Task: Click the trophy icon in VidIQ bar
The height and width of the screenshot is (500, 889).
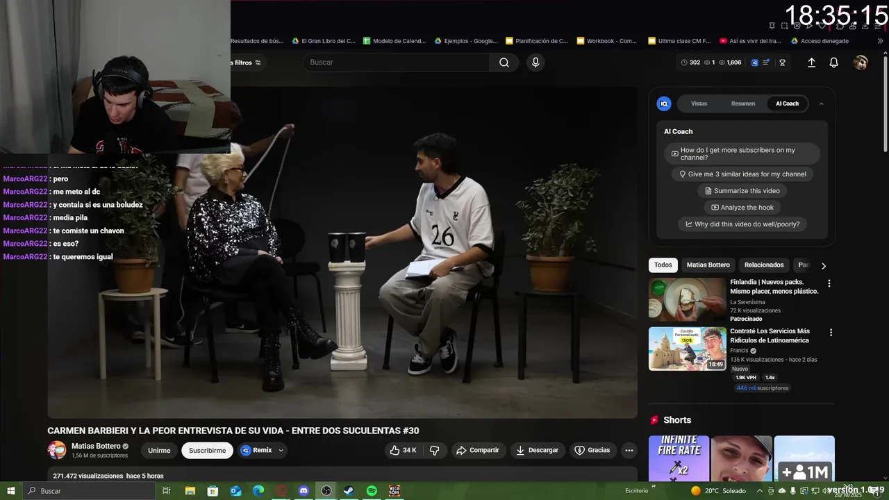Action: pos(782,62)
